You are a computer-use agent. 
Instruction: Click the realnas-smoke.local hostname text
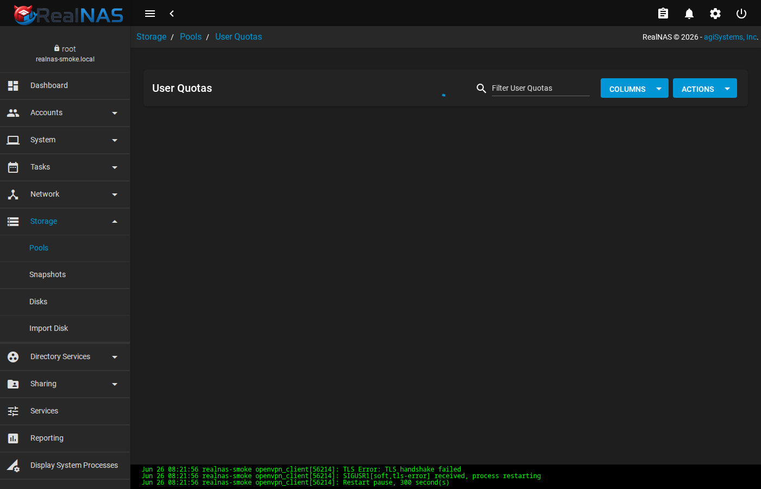click(x=65, y=59)
